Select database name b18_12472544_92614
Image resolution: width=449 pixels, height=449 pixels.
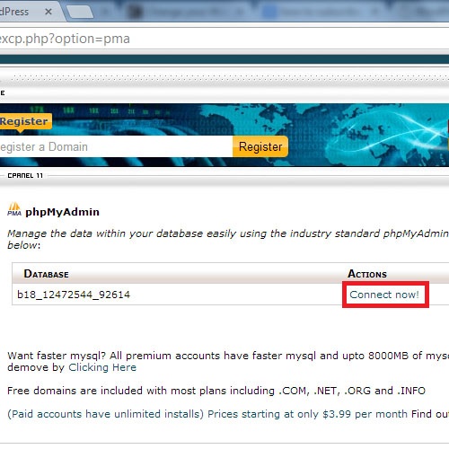74,295
